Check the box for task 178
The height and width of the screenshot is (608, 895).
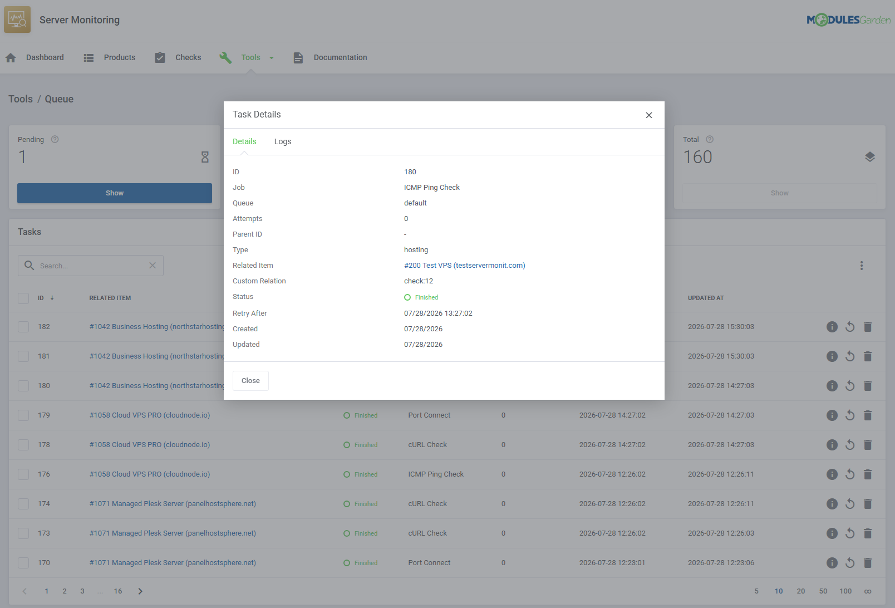click(x=23, y=445)
